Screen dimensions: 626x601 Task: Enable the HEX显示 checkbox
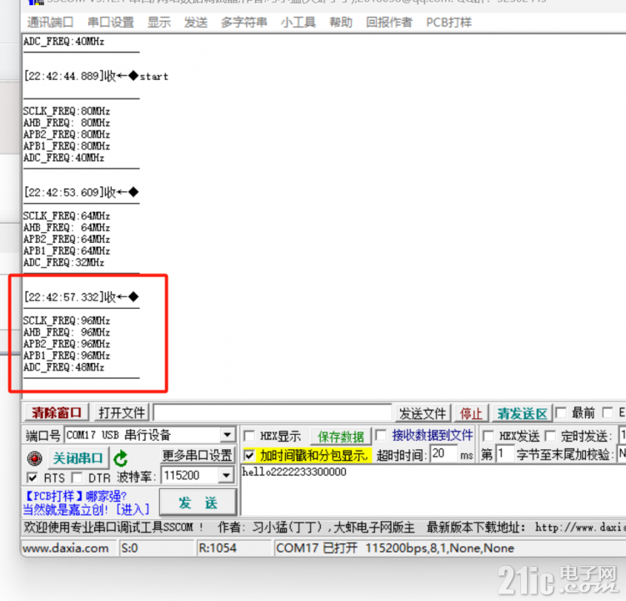249,436
